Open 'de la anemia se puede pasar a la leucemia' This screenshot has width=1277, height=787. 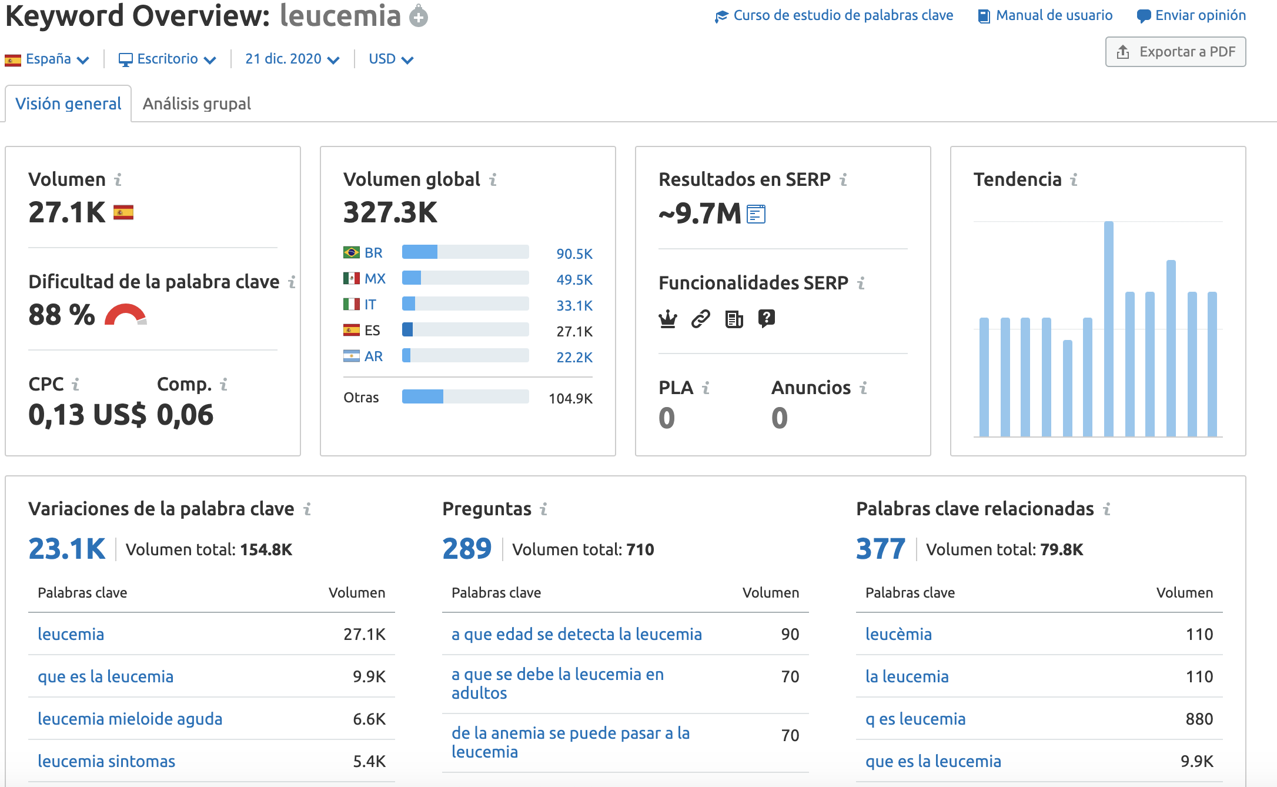[x=570, y=742]
